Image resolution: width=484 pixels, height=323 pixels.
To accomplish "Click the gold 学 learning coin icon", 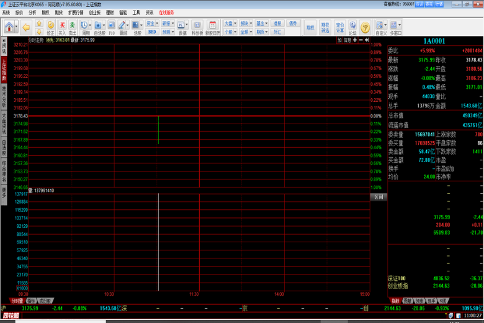I will click(365, 27).
